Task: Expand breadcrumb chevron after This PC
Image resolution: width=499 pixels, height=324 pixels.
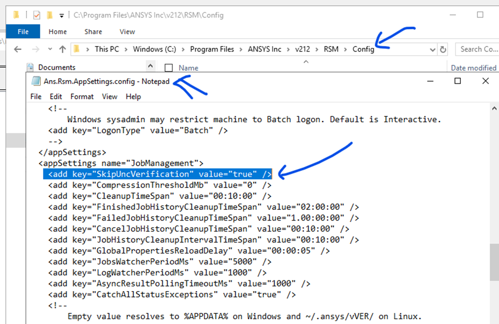Action: pos(126,49)
